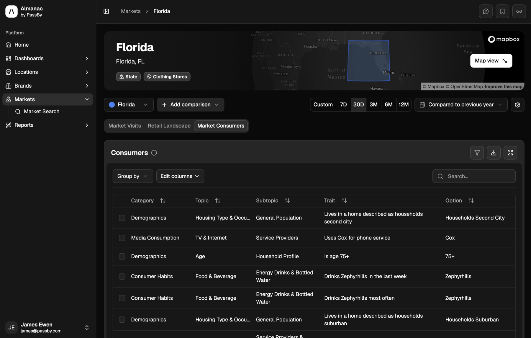Open the Group by dropdown

pyautogui.click(x=133, y=176)
